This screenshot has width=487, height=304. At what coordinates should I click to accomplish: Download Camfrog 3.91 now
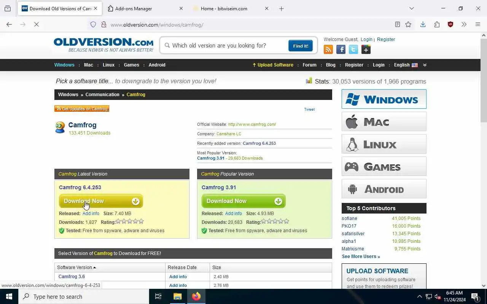click(x=243, y=201)
